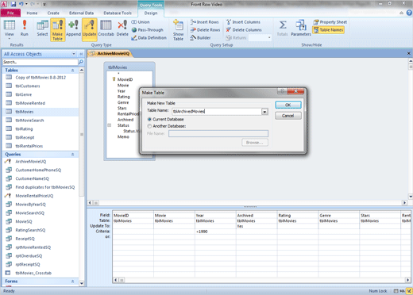The height and width of the screenshot is (295, 413).
Task: Run the query with the Run icon
Action: [x=25, y=28]
